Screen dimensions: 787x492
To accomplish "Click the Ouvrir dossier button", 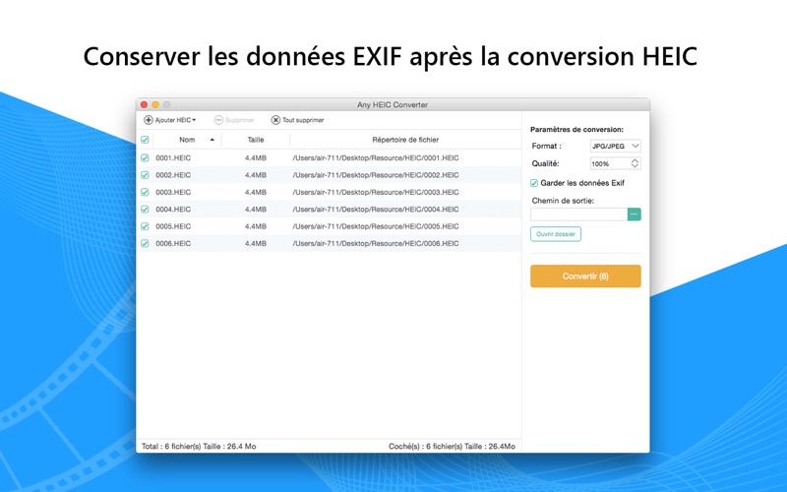I will pos(556,234).
